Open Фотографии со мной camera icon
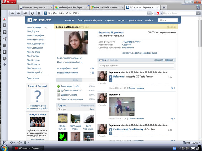Screen dimensions: 202x151 (93, 68)
